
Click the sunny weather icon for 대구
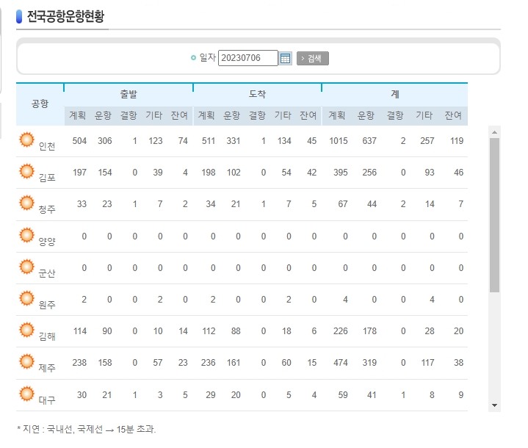click(26, 394)
